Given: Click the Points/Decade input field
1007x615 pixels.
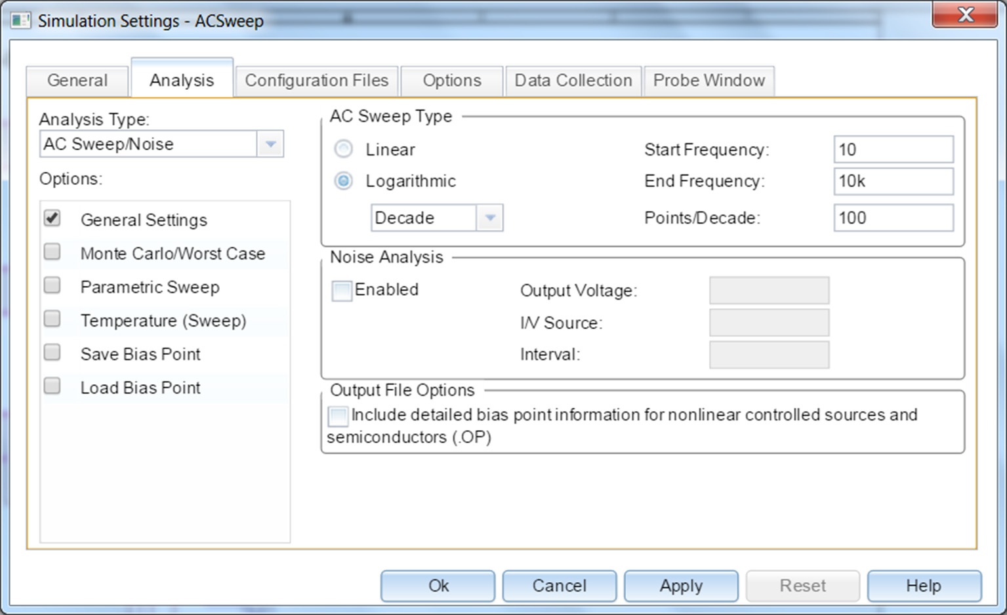Looking at the screenshot, I should (x=893, y=218).
